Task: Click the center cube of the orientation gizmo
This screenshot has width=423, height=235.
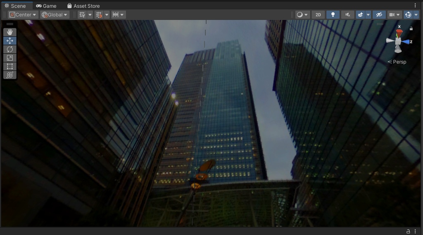Action: (398, 42)
